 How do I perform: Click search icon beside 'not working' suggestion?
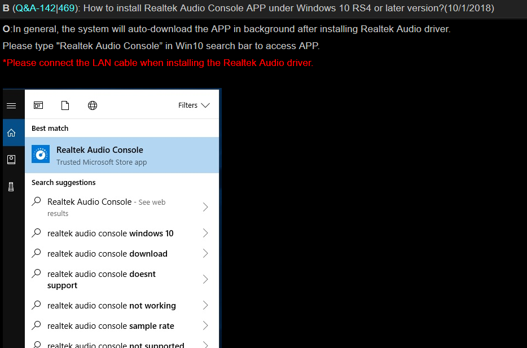pyautogui.click(x=36, y=305)
